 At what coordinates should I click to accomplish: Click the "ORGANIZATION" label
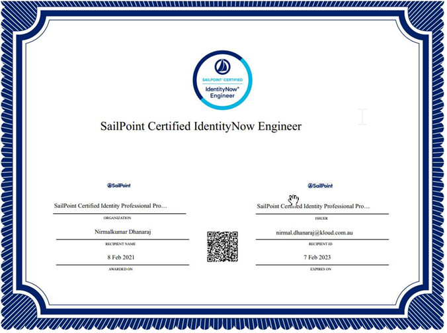click(117, 218)
